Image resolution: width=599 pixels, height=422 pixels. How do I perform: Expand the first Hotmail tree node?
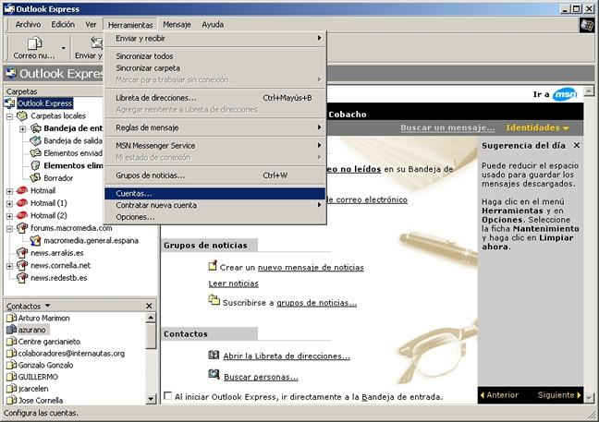coord(9,191)
